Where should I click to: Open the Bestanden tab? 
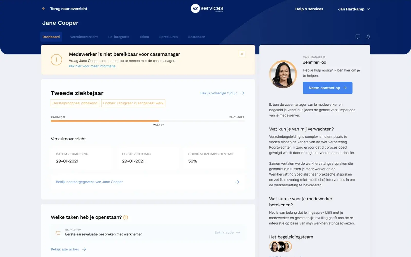coord(197,37)
